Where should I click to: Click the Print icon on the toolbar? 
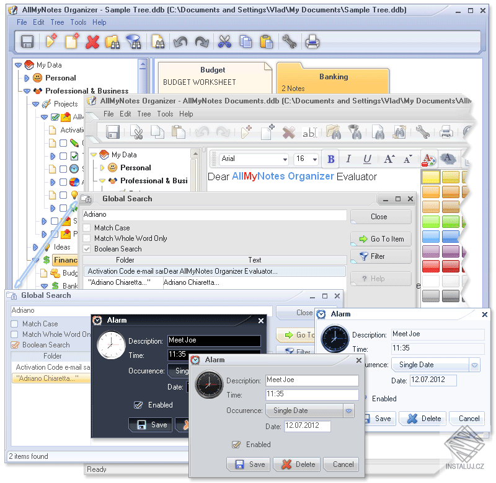(x=312, y=41)
